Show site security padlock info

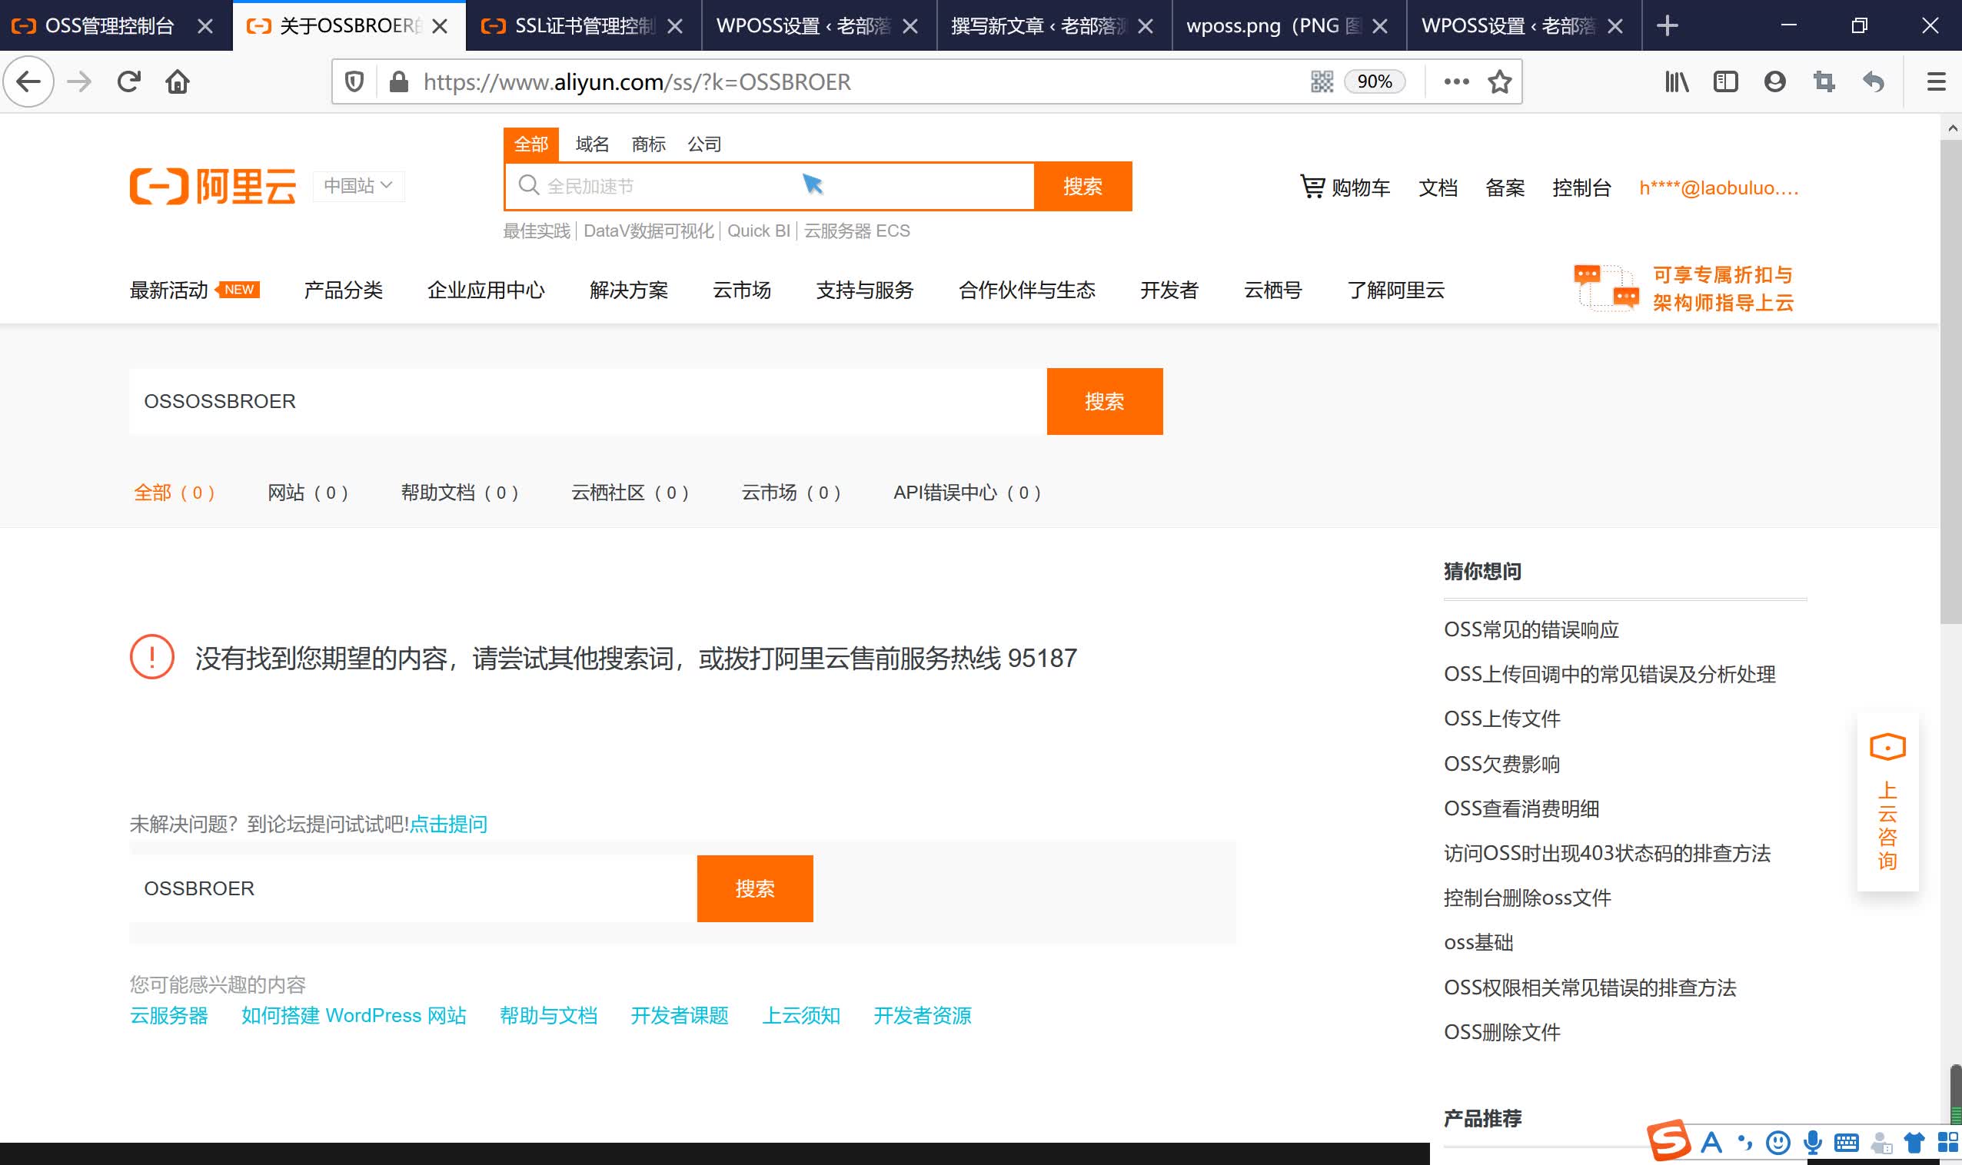tap(399, 81)
